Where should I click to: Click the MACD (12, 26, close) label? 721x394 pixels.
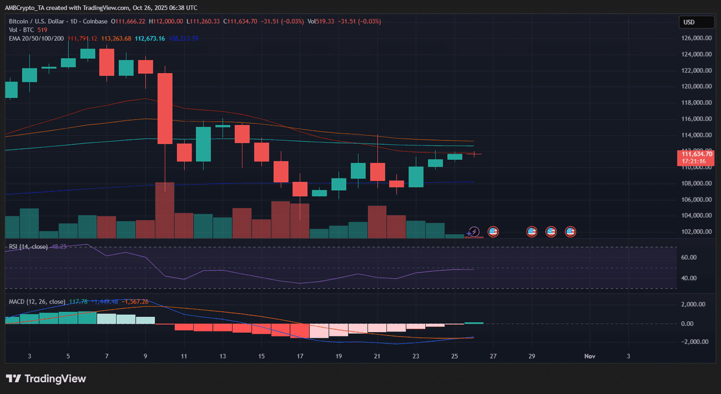[37, 302]
